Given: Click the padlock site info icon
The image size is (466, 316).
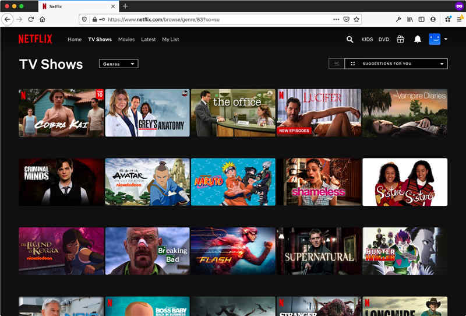Looking at the screenshot, I should pos(94,19).
